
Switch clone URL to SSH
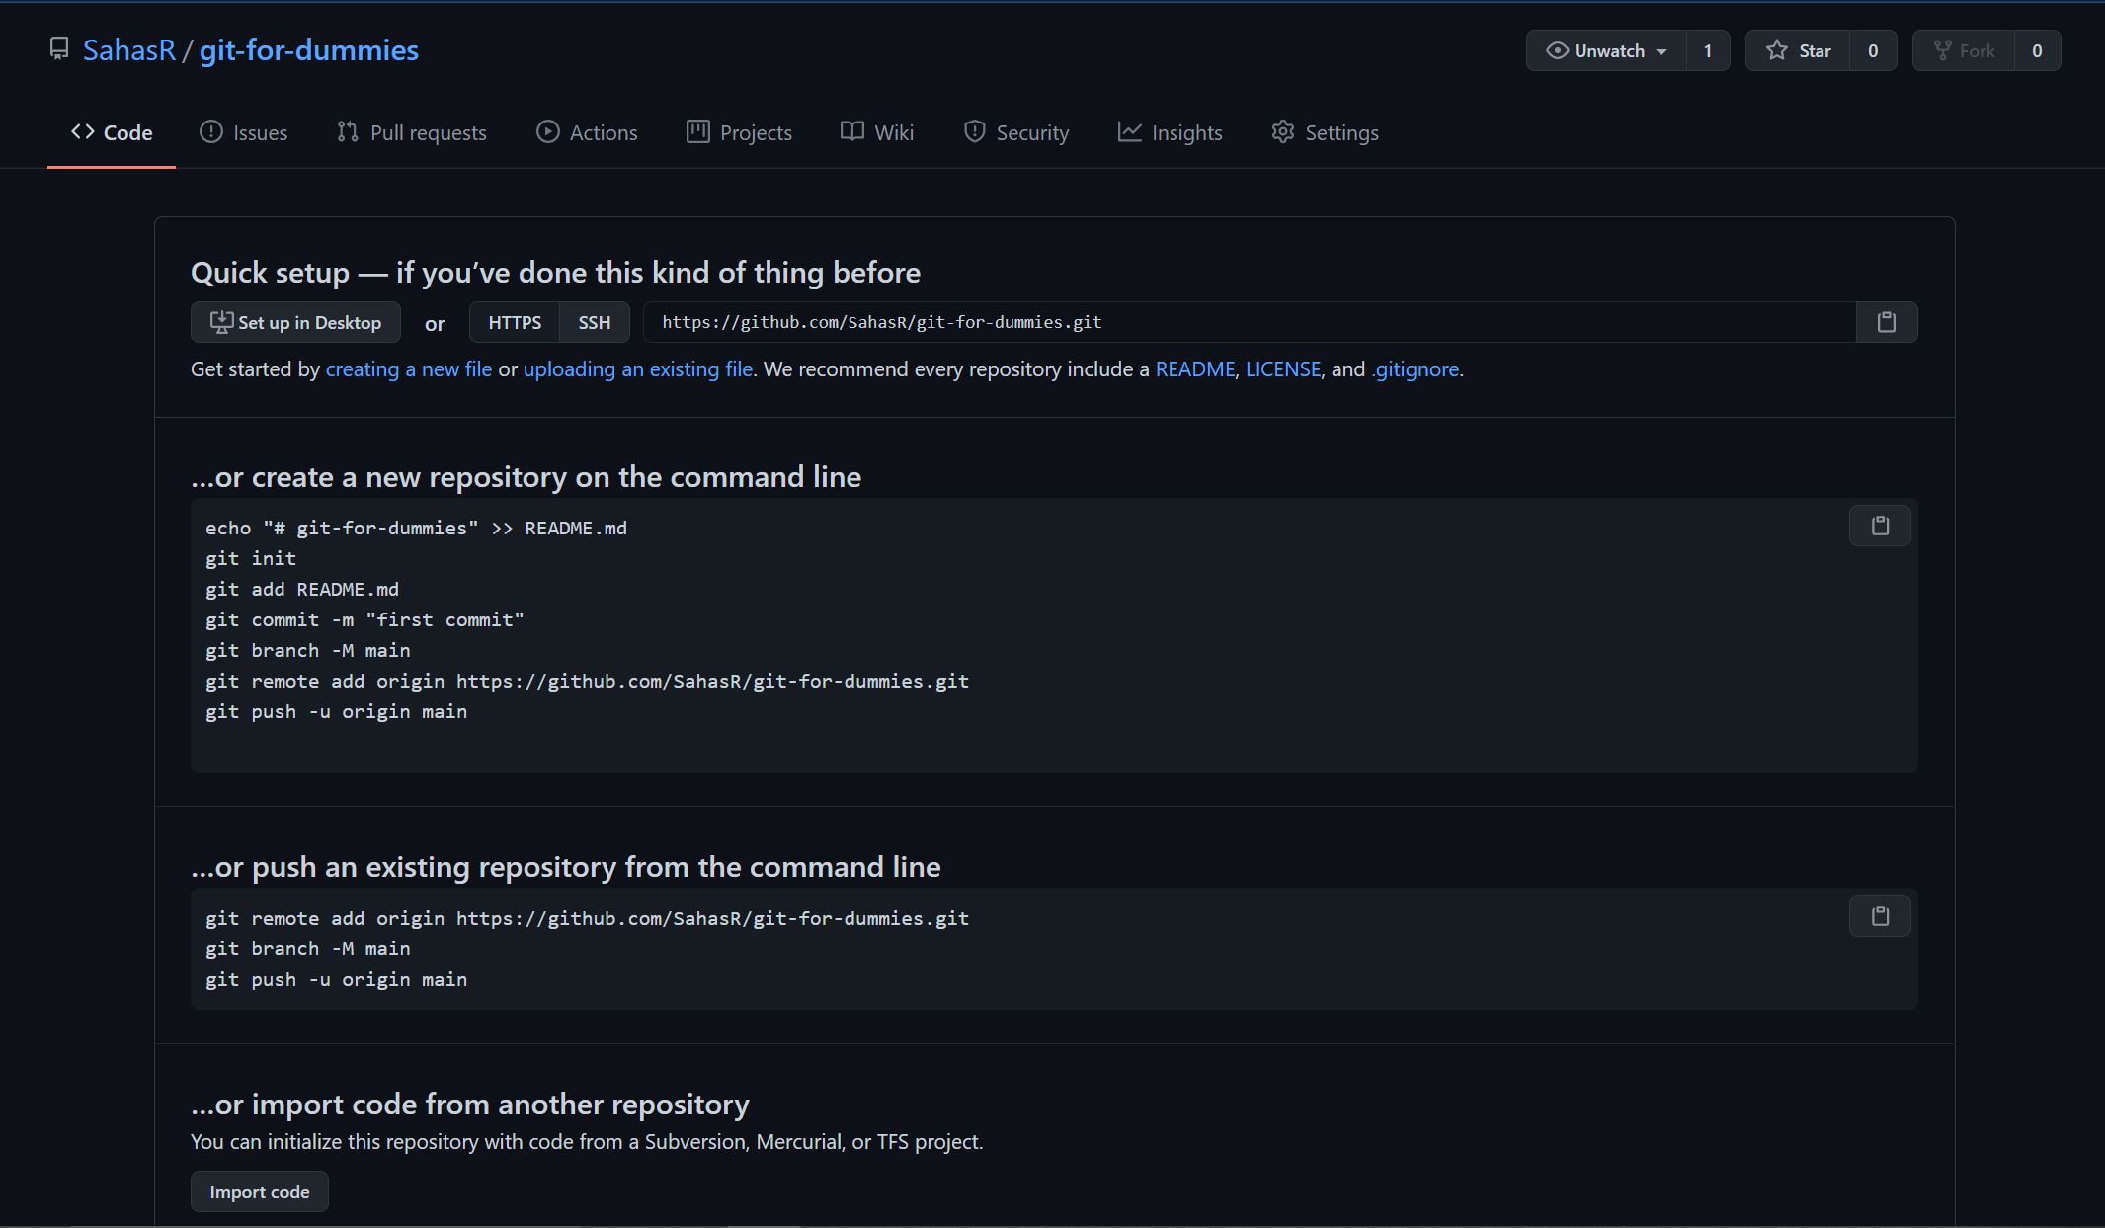point(594,322)
